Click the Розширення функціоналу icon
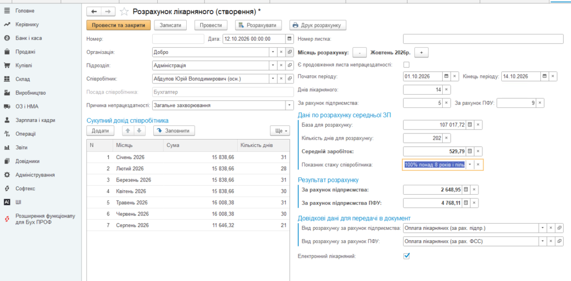Image resolution: width=571 pixels, height=281 pixels. pyautogui.click(x=7, y=219)
